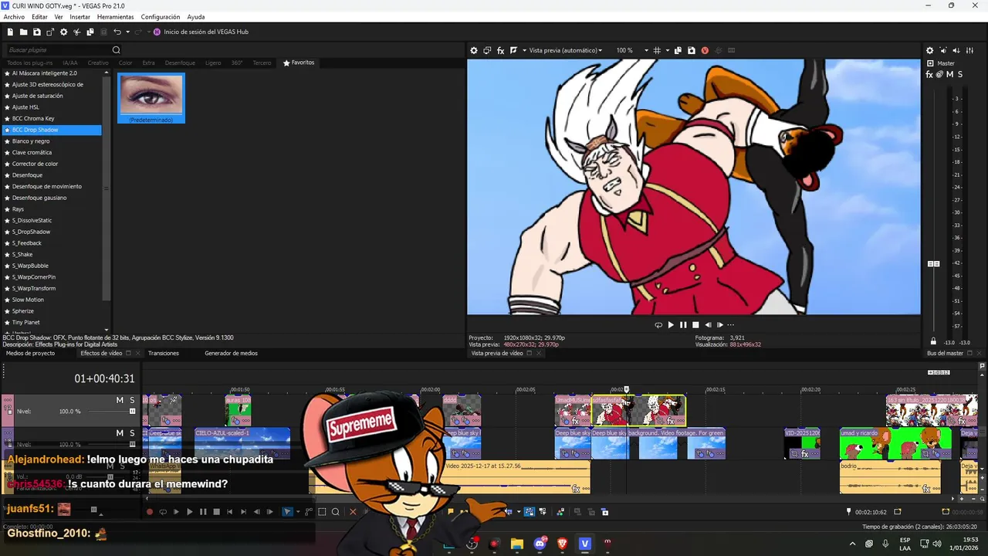Export project with the share arrow icon

coord(50,32)
